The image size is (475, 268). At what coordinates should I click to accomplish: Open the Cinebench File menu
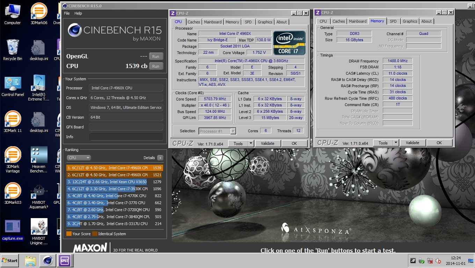click(x=67, y=13)
